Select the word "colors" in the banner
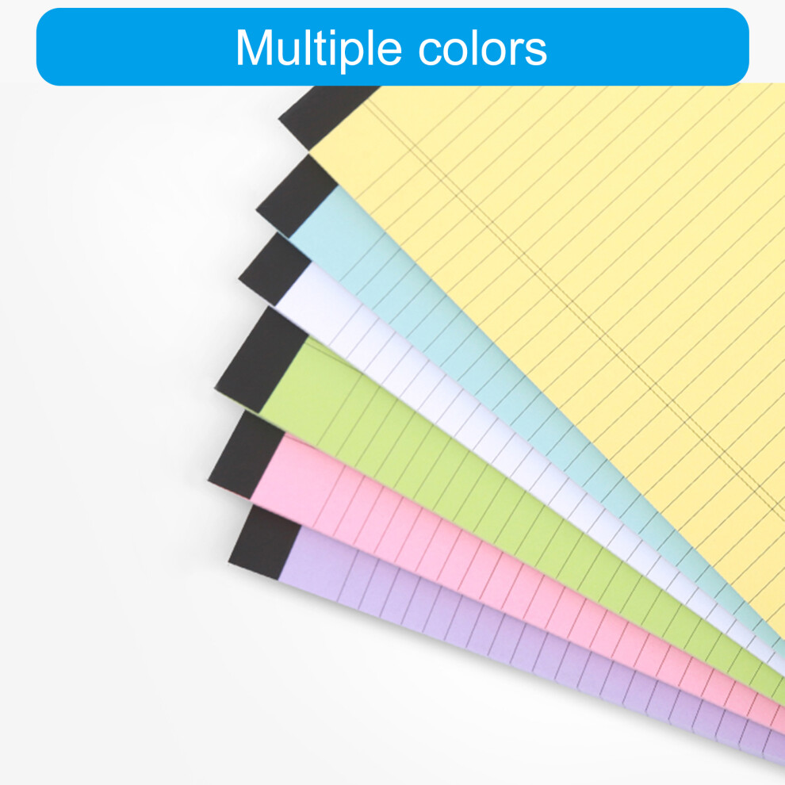The height and width of the screenshot is (785, 785). (x=482, y=49)
